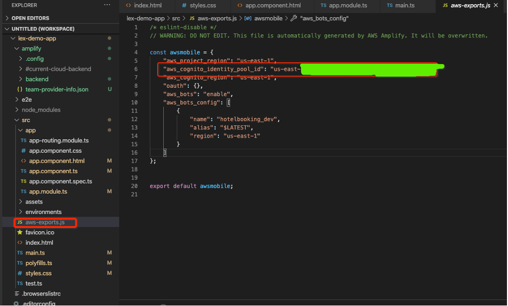508x306 pixels.
Task: Click line number 10 in the gutter
Action: 135,102
